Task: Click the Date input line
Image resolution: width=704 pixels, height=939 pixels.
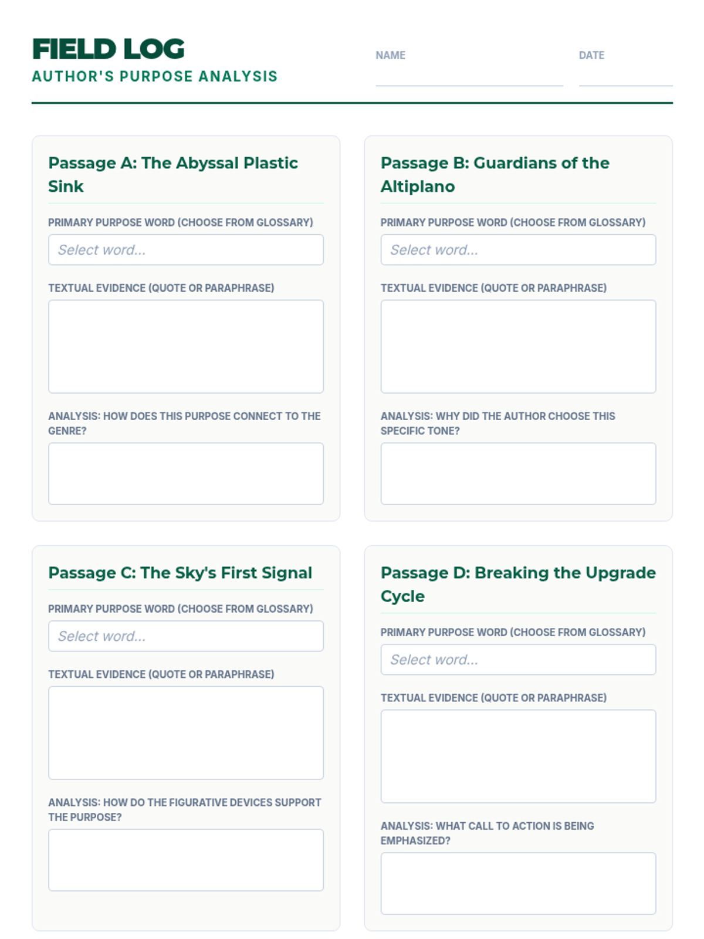Action: (x=625, y=76)
